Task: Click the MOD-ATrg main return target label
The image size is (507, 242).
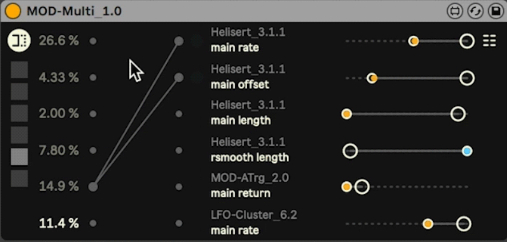Action: pyautogui.click(x=250, y=186)
